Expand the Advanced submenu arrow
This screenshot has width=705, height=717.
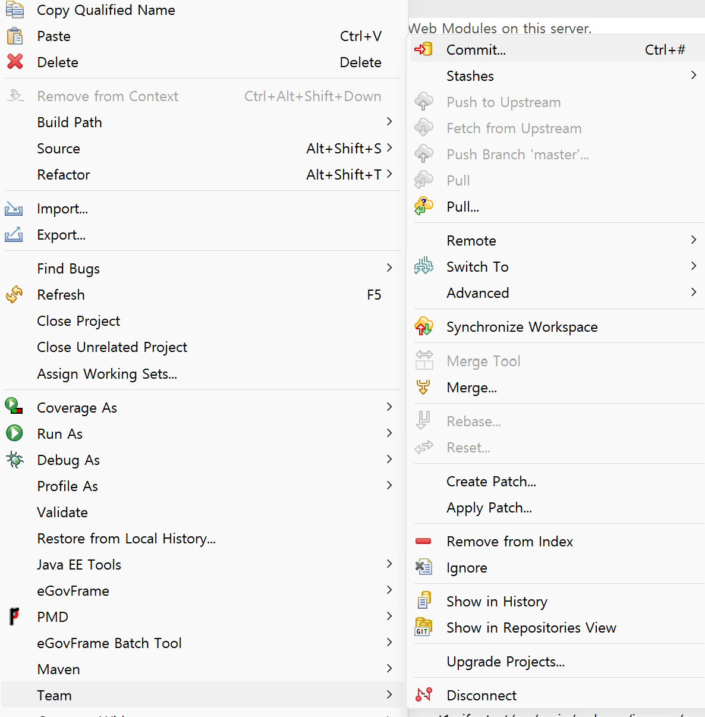(694, 292)
